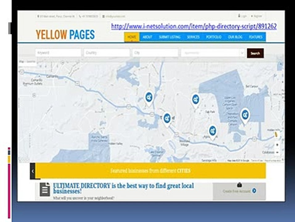This screenshot has width=295, height=222.
Task: Click the Country input field
Action: [x=107, y=53]
